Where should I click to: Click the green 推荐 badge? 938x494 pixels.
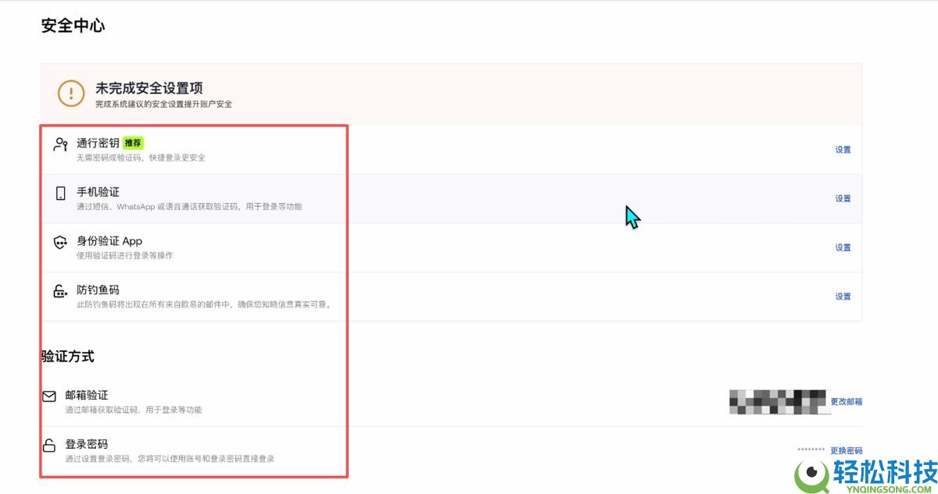[134, 144]
